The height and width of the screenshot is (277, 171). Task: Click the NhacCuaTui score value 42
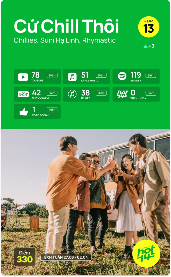click(x=36, y=93)
